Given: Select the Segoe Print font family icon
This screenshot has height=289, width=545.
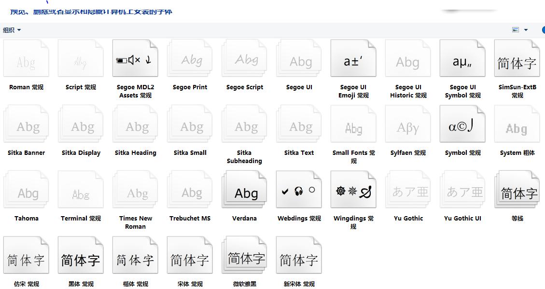Looking at the screenshot, I should 190,58.
